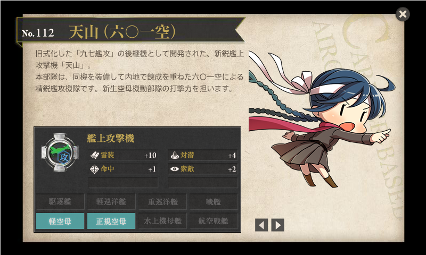This screenshot has width=426, height=255.
Task: Click the No.112 entry number
Action: 38,33
